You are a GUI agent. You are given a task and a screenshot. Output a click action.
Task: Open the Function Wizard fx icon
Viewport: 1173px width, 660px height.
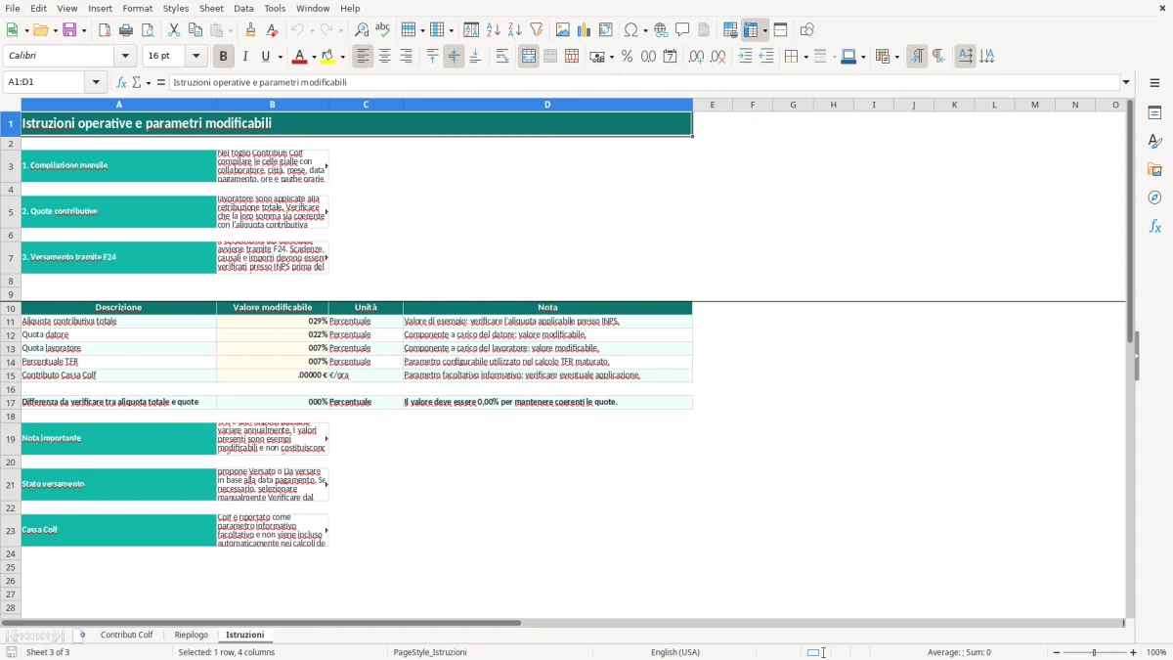pyautogui.click(x=122, y=83)
